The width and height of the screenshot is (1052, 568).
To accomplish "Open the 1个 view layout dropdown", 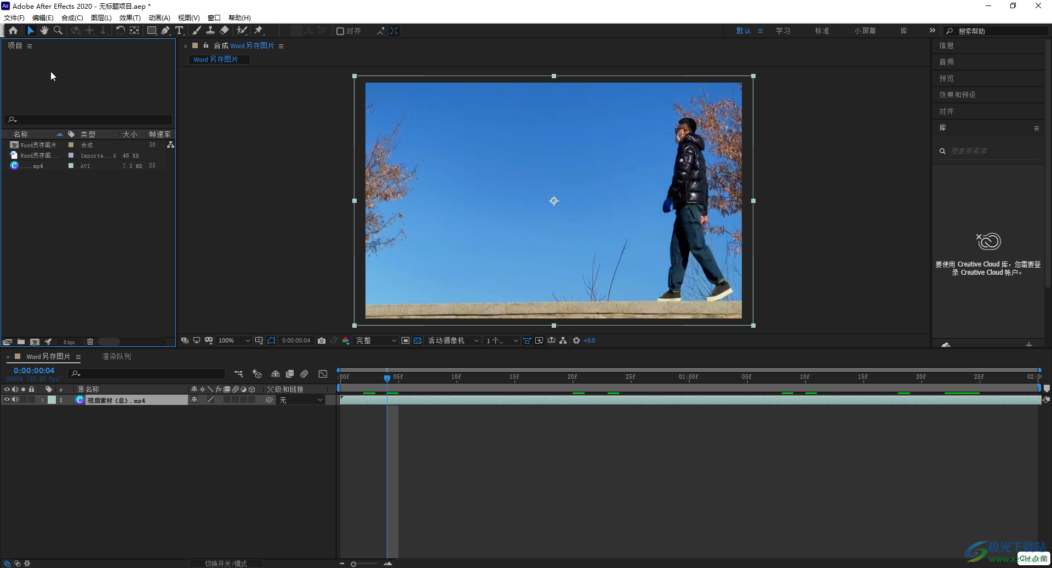I will (x=502, y=340).
